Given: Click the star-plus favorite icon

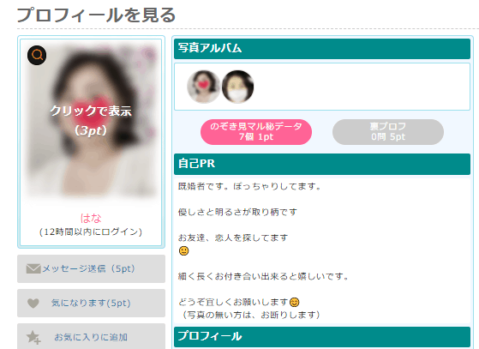Looking at the screenshot, I should 33,337.
